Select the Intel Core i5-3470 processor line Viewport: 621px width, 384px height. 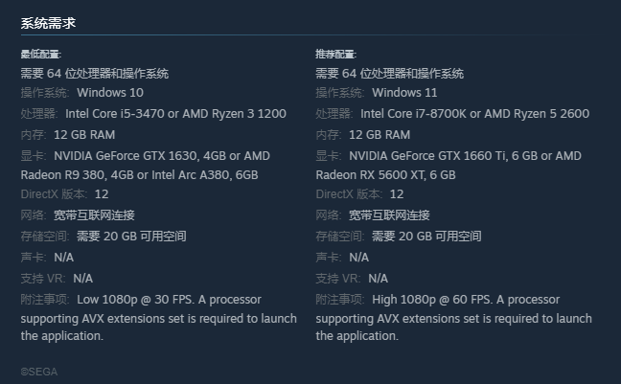click(x=175, y=114)
